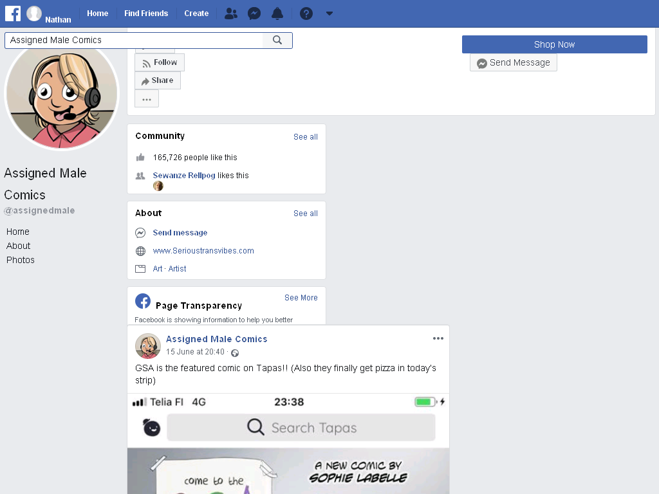659x494 pixels.
Task: Select About in the page sidebar
Action: tap(18, 246)
